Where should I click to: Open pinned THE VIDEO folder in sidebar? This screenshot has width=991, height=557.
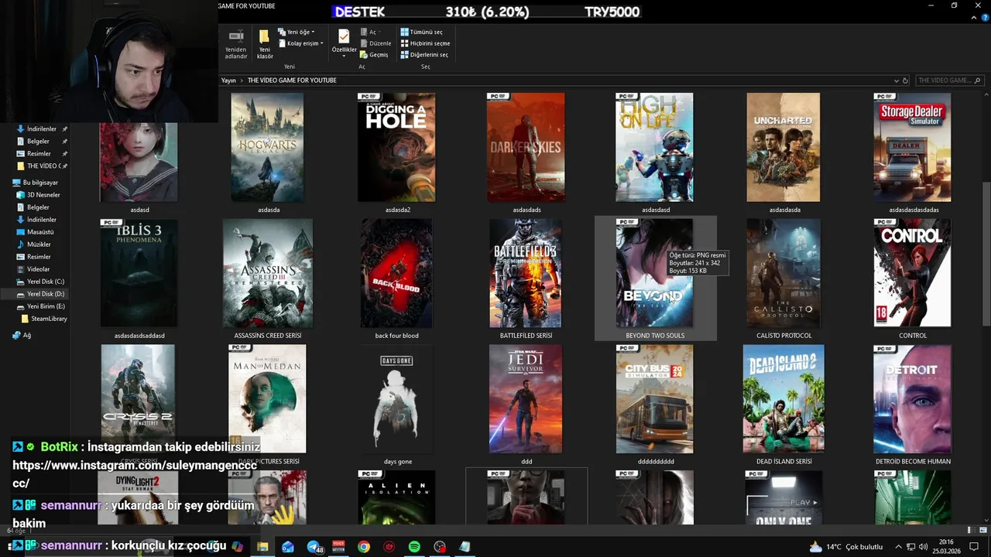coord(43,166)
